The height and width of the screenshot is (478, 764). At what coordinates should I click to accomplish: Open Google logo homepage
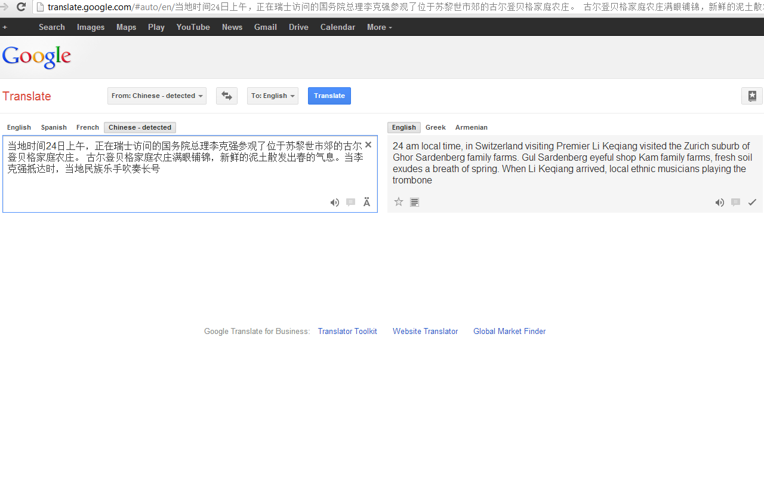[36, 57]
